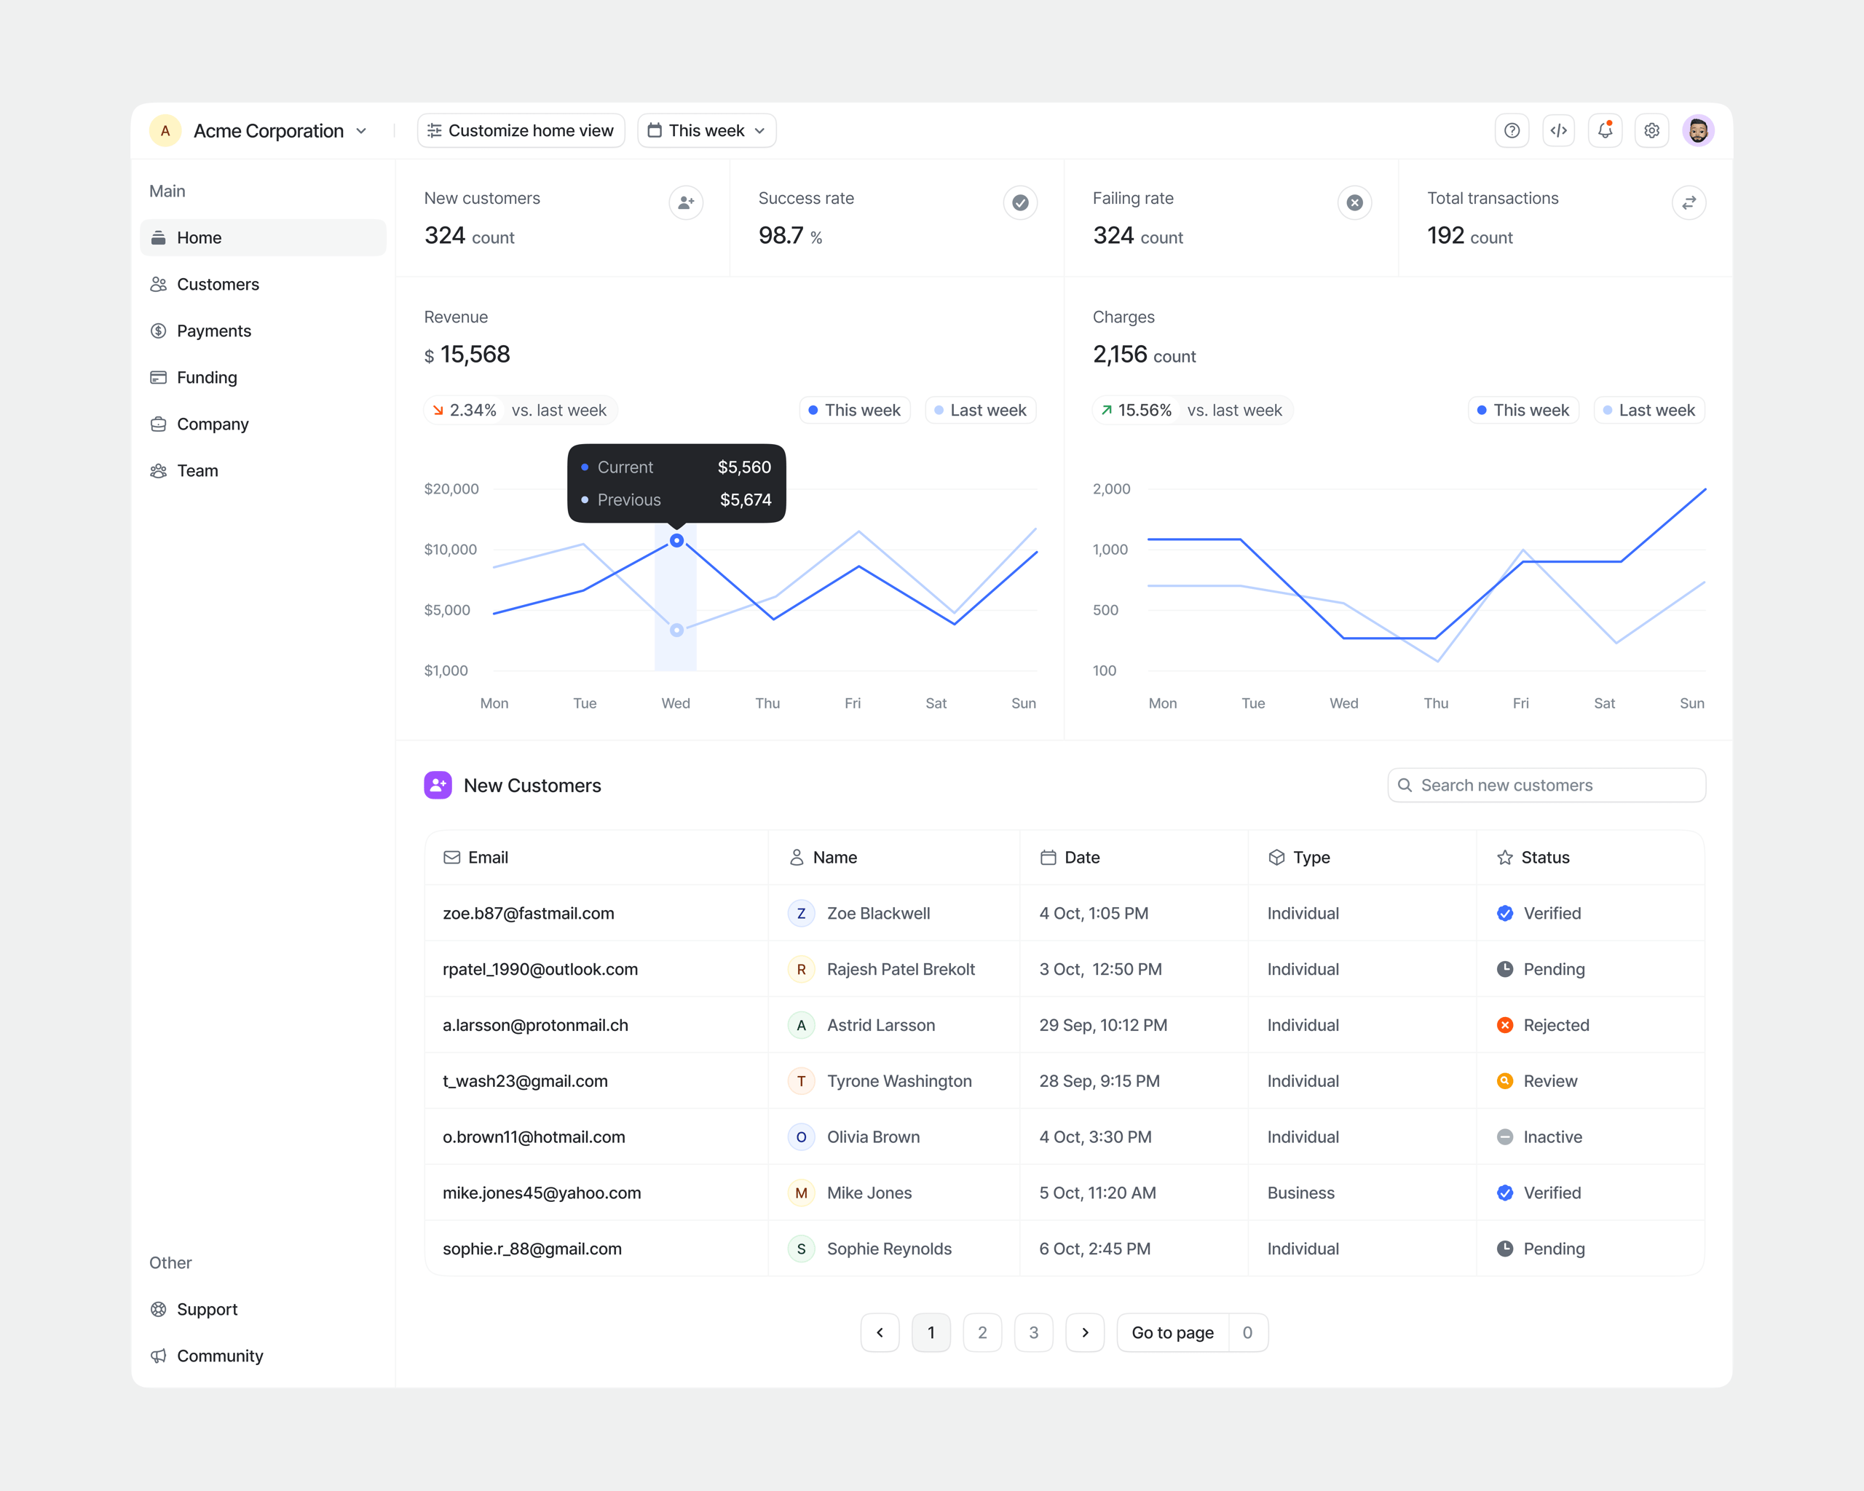Click the Pending icon for Sophie Reynolds
The width and height of the screenshot is (1864, 1491).
point(1504,1248)
